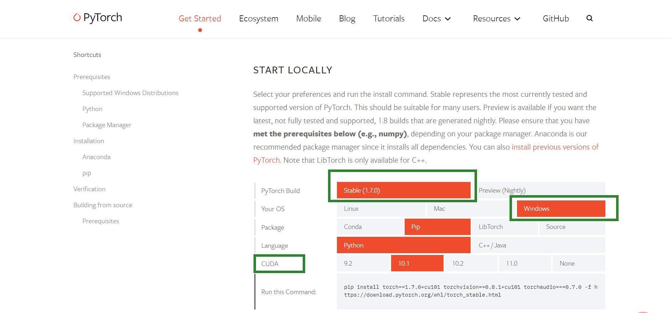Click the Your OS row label
671x313 pixels.
[x=273, y=209]
